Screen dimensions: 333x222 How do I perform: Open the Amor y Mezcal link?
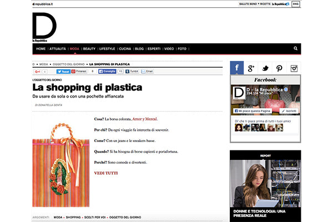pyautogui.click(x=145, y=119)
